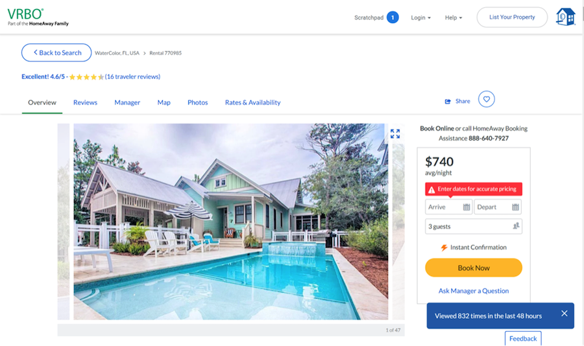
Task: Expand the Login dropdown
Action: click(420, 17)
